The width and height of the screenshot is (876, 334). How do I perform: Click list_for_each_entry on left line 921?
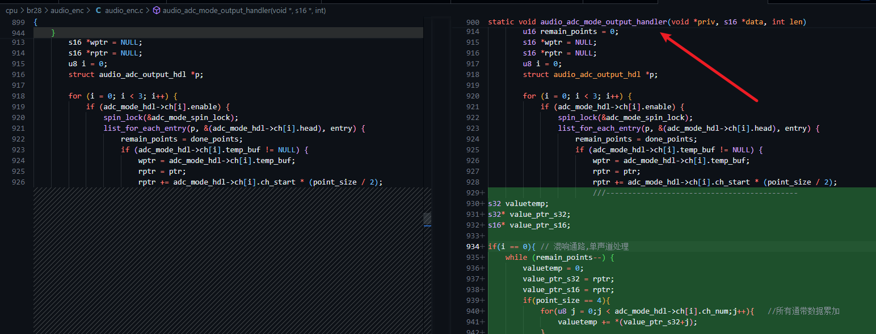[x=234, y=129]
